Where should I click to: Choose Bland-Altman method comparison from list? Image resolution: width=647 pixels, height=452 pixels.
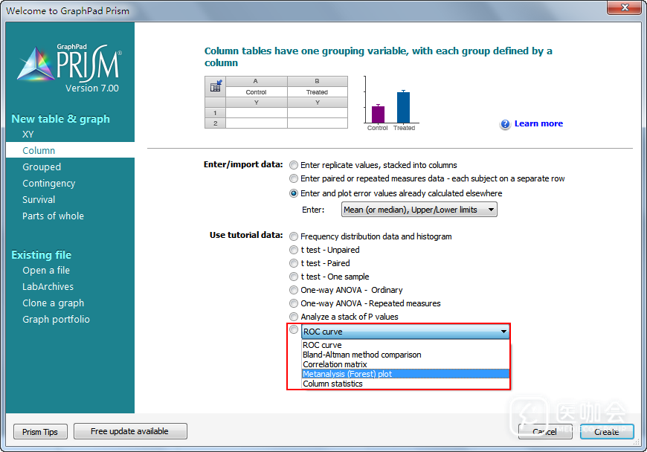(361, 355)
